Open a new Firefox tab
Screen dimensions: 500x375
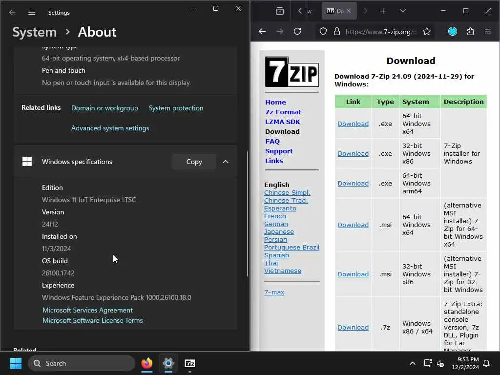[383, 11]
